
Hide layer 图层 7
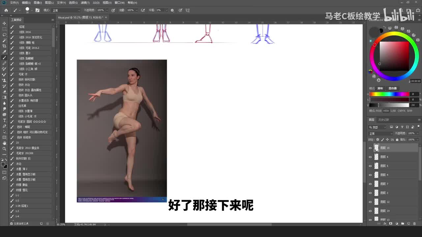370,184
